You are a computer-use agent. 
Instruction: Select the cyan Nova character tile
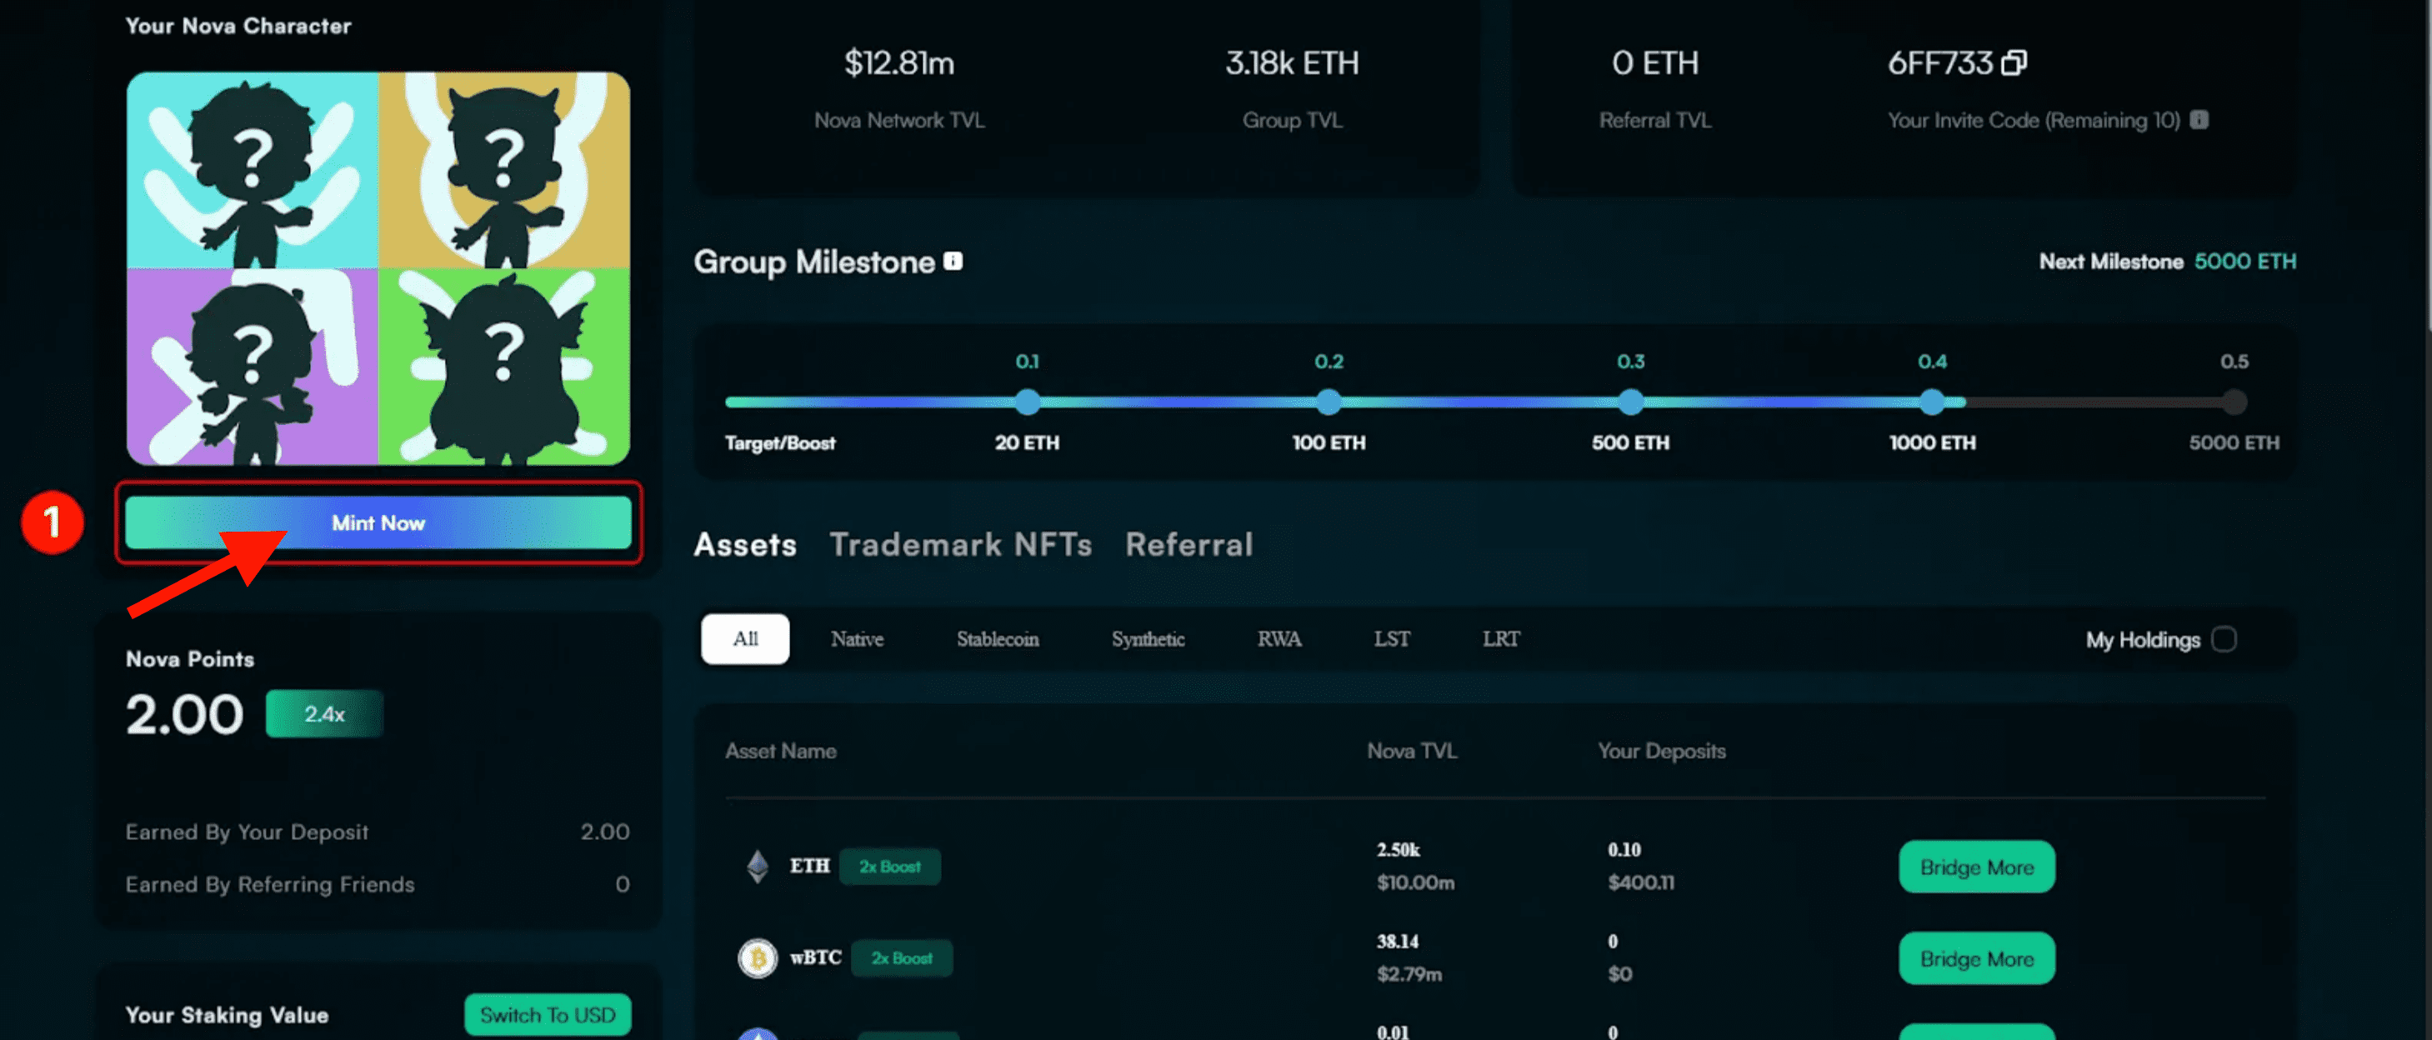point(252,170)
